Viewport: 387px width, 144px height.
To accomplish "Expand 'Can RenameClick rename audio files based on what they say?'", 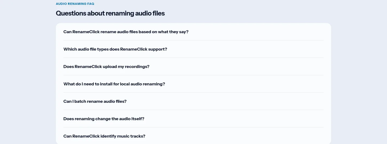I will 193,32.
